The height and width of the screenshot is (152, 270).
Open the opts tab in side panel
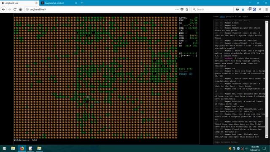245,16
